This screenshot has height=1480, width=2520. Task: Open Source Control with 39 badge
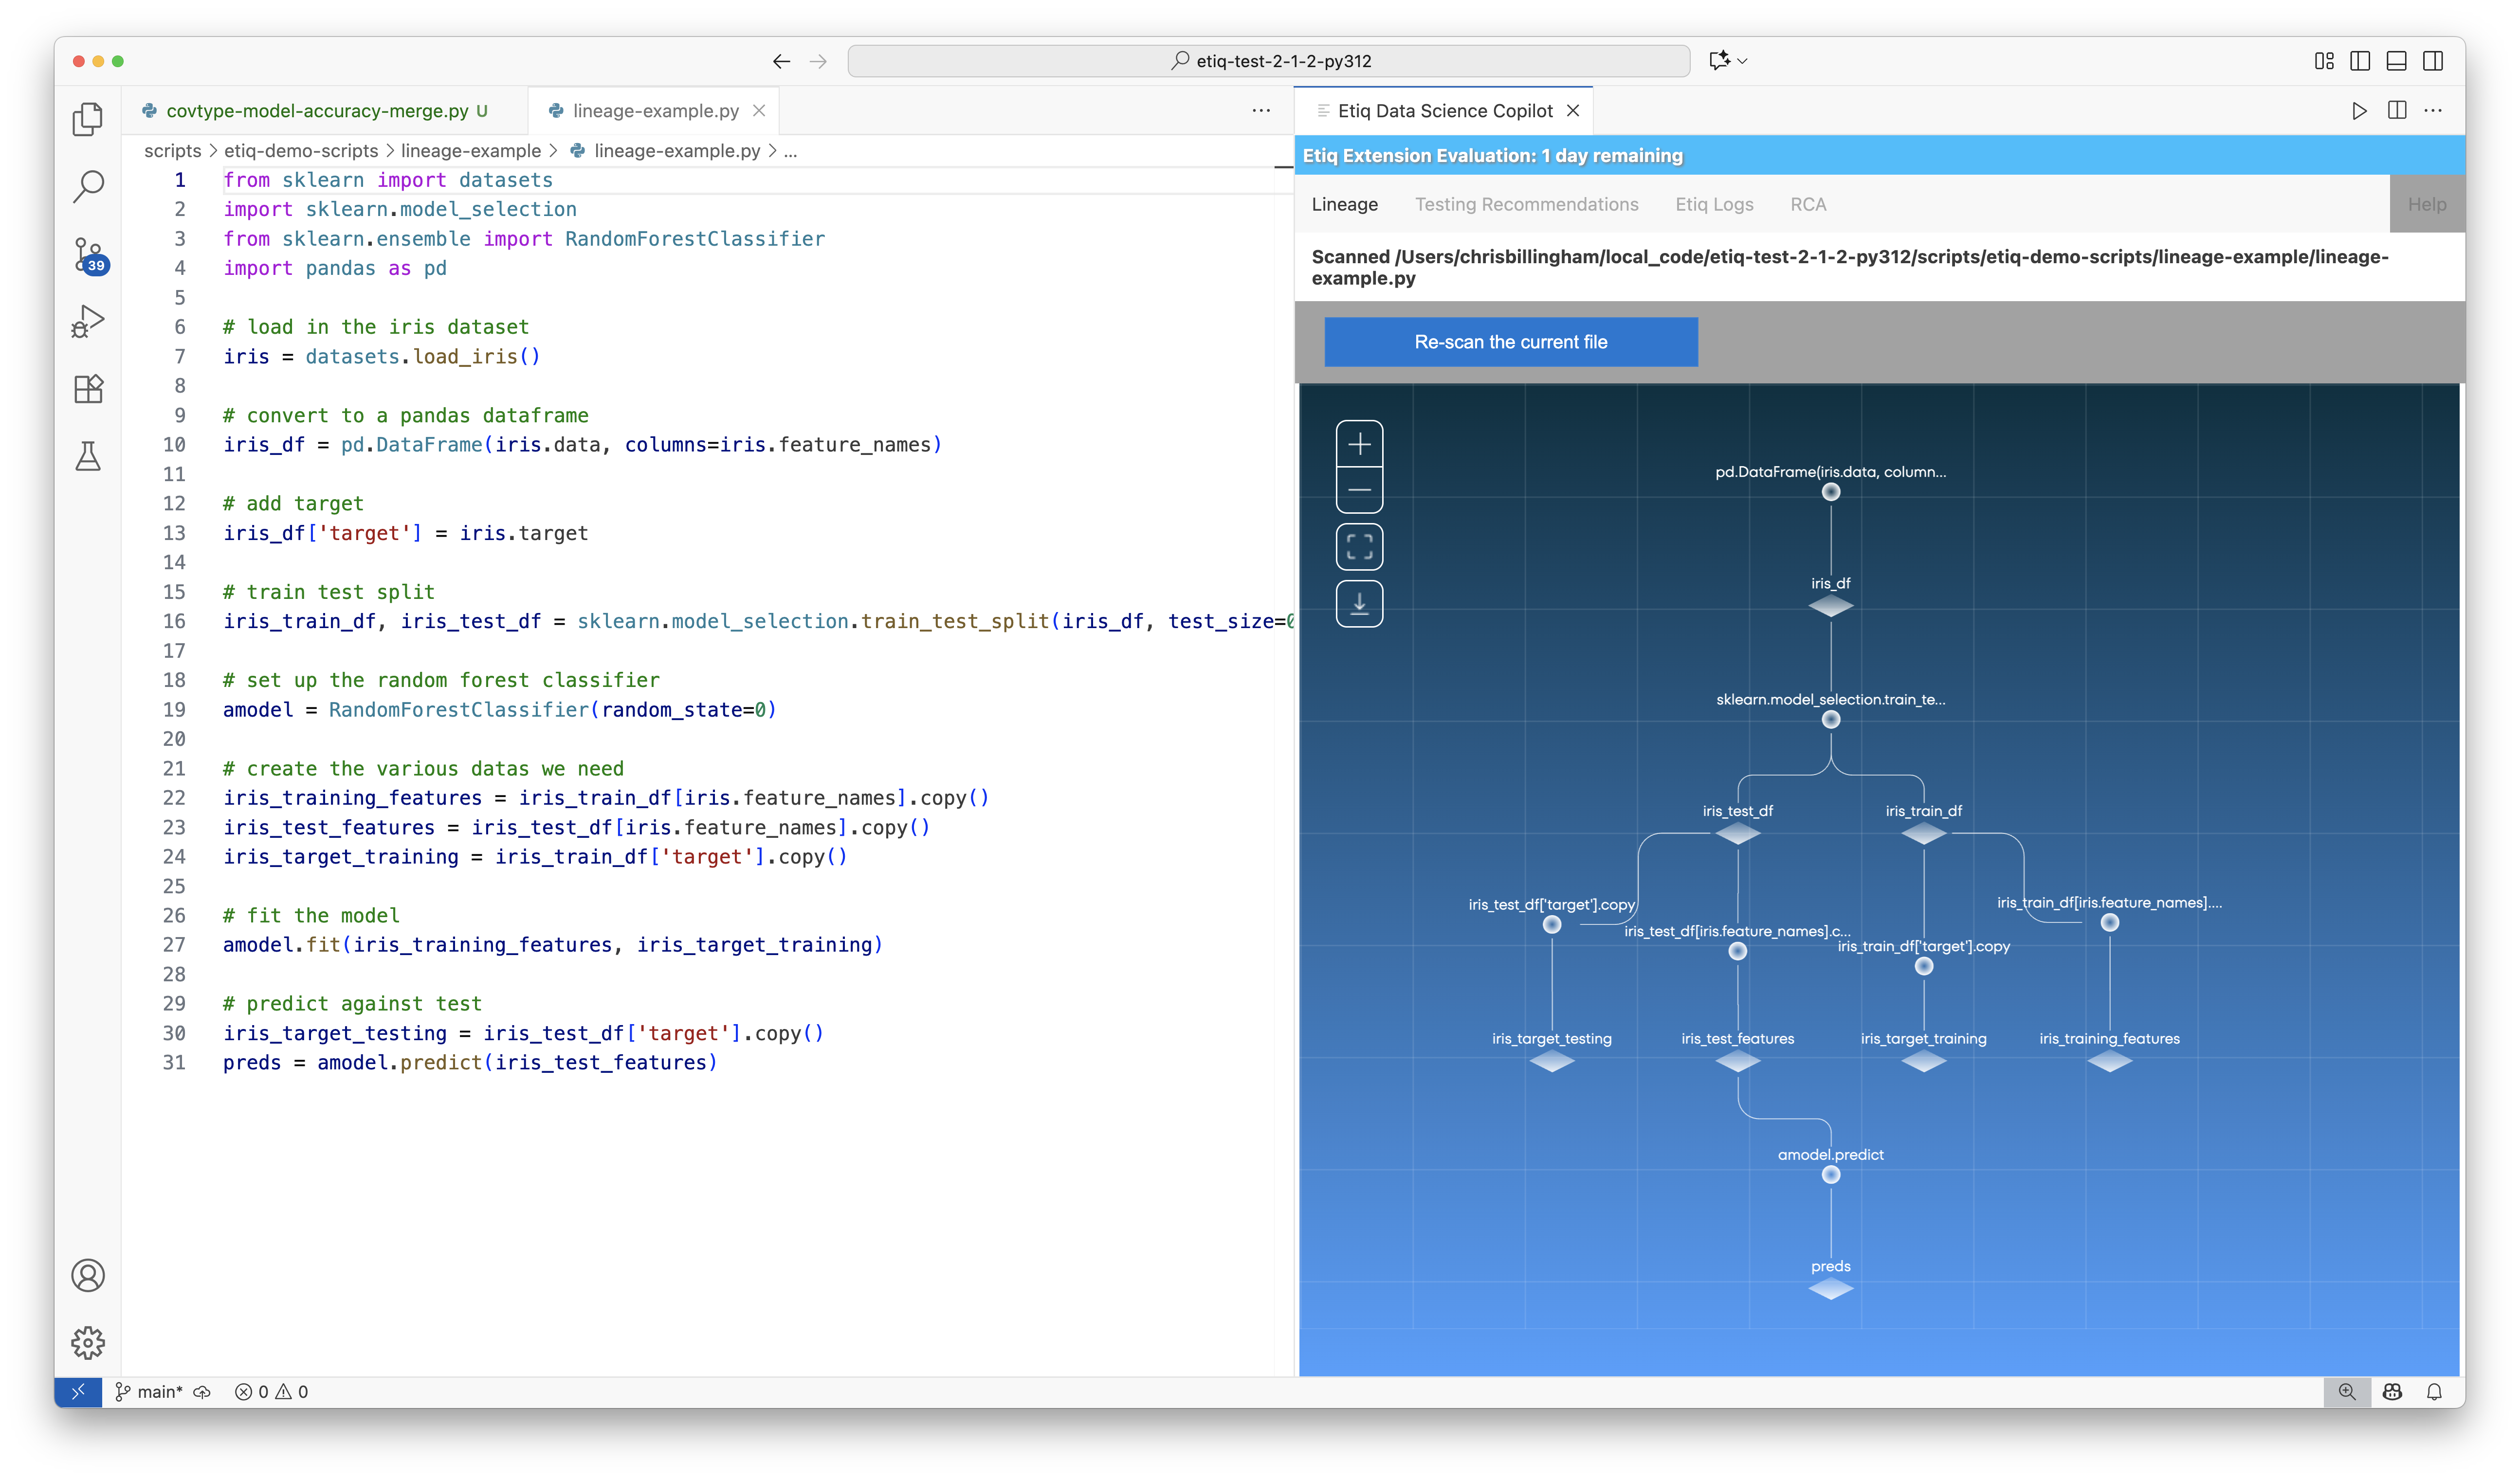[x=88, y=254]
